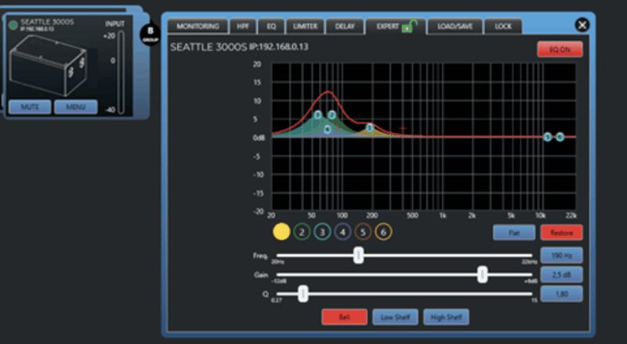The image size is (627, 344).
Task: Choose the Bell filter type
Action: (344, 317)
